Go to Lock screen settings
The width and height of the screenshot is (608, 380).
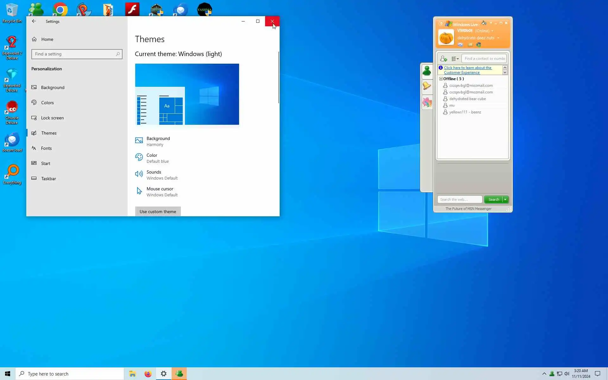point(52,118)
